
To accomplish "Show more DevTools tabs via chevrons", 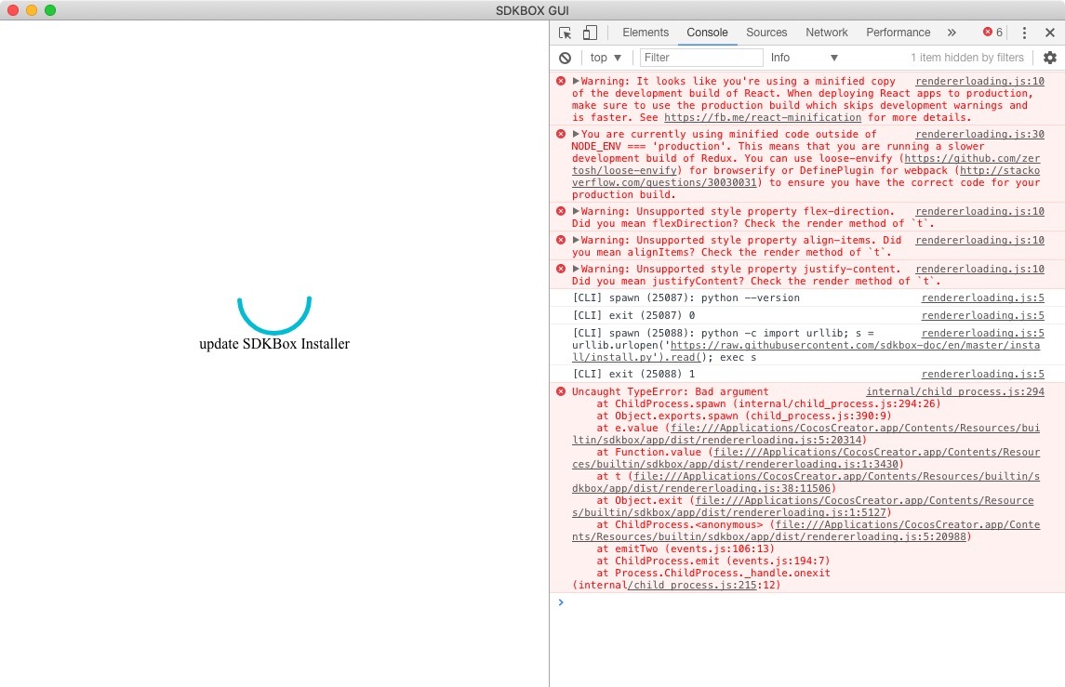I will point(952,33).
